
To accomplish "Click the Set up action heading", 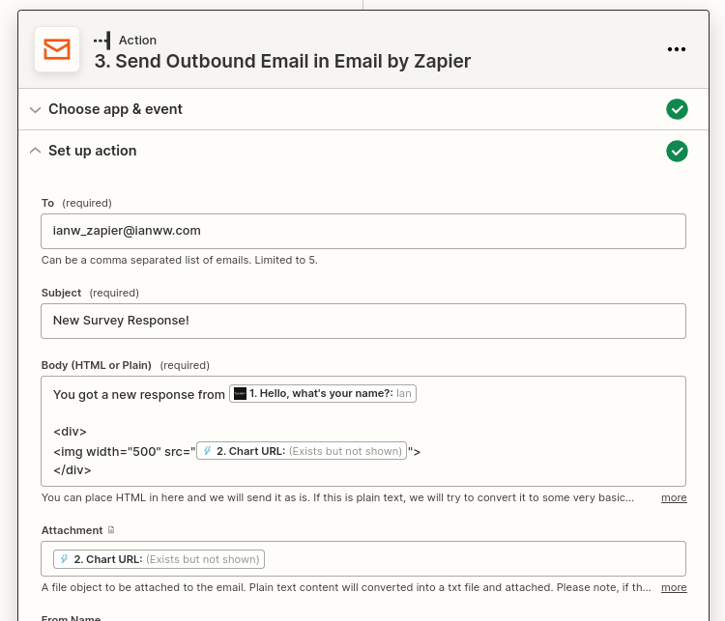I will click(93, 151).
